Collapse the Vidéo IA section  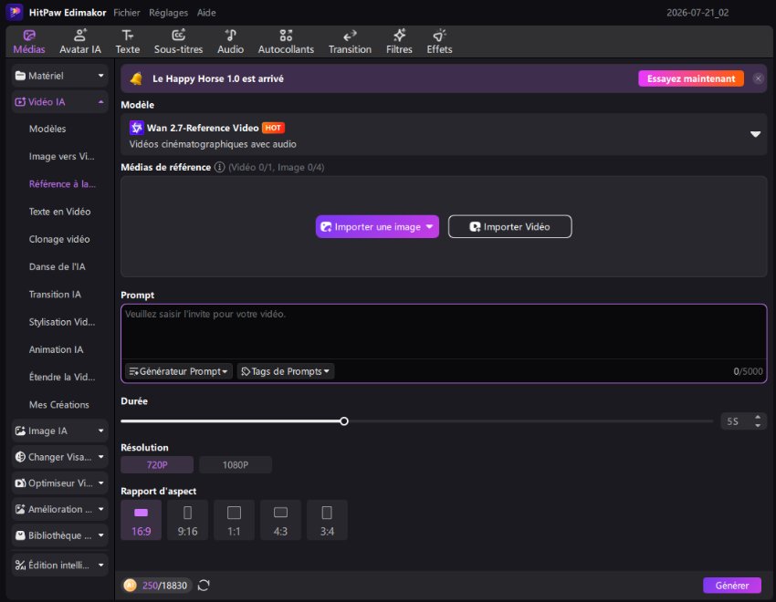click(60, 102)
